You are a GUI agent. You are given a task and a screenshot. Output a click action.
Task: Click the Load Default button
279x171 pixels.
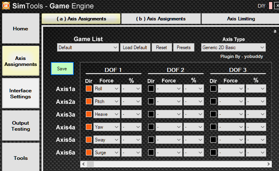tap(135, 48)
